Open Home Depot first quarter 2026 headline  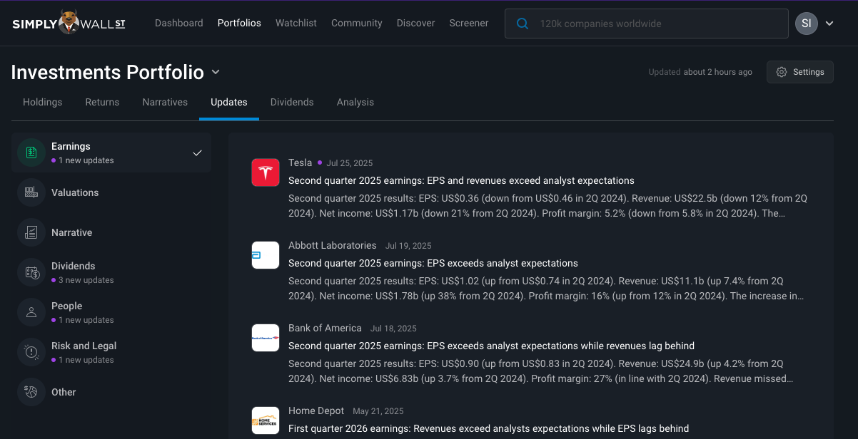tap(489, 428)
